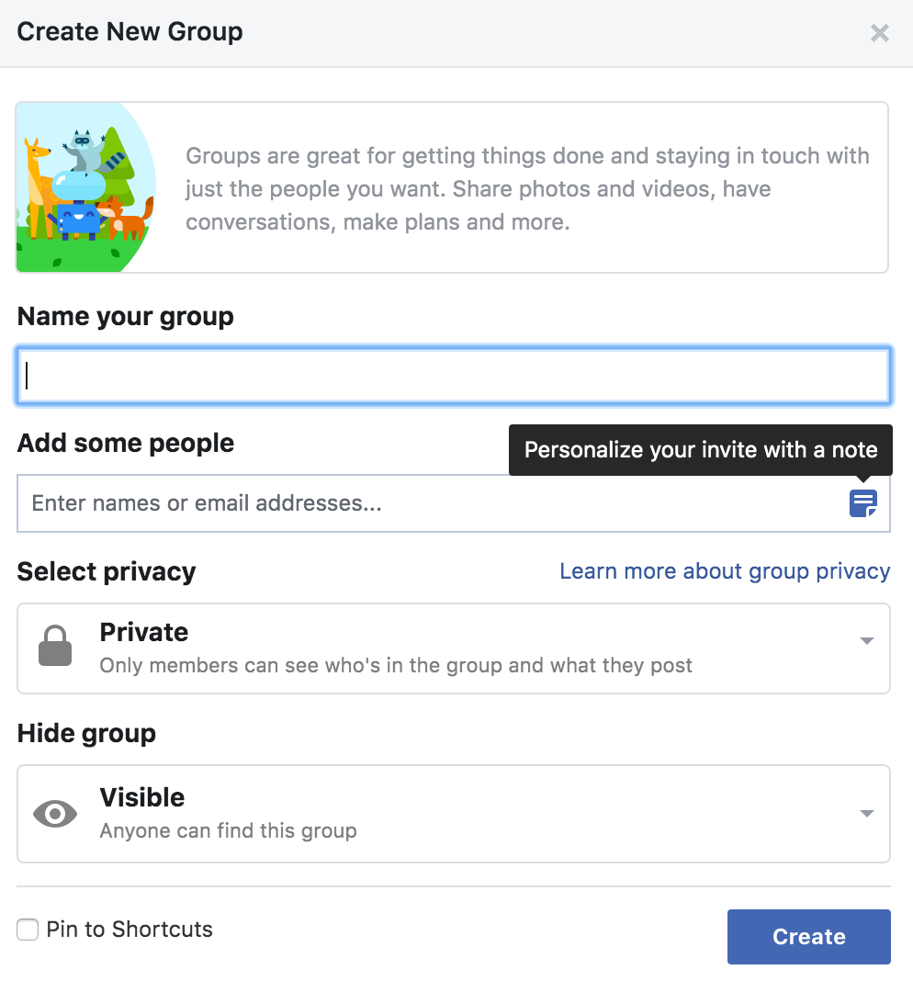This screenshot has height=981, width=913.
Task: Click the eye icon beside Visible
Action: coord(54,813)
